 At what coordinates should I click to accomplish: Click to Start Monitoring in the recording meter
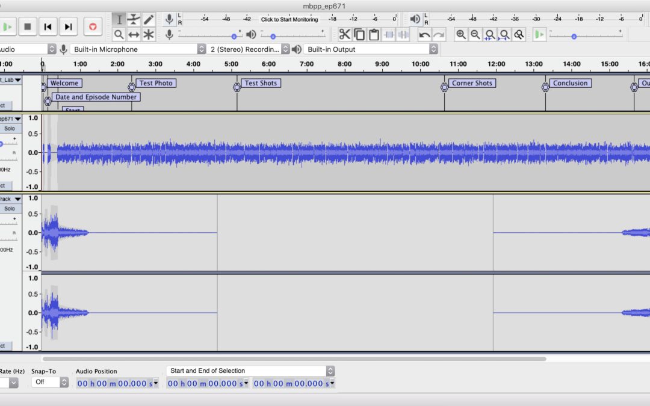pos(289,19)
